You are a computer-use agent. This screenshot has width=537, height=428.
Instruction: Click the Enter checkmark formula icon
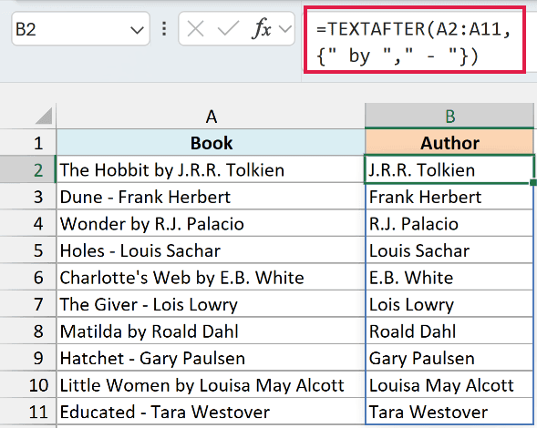pos(228,29)
